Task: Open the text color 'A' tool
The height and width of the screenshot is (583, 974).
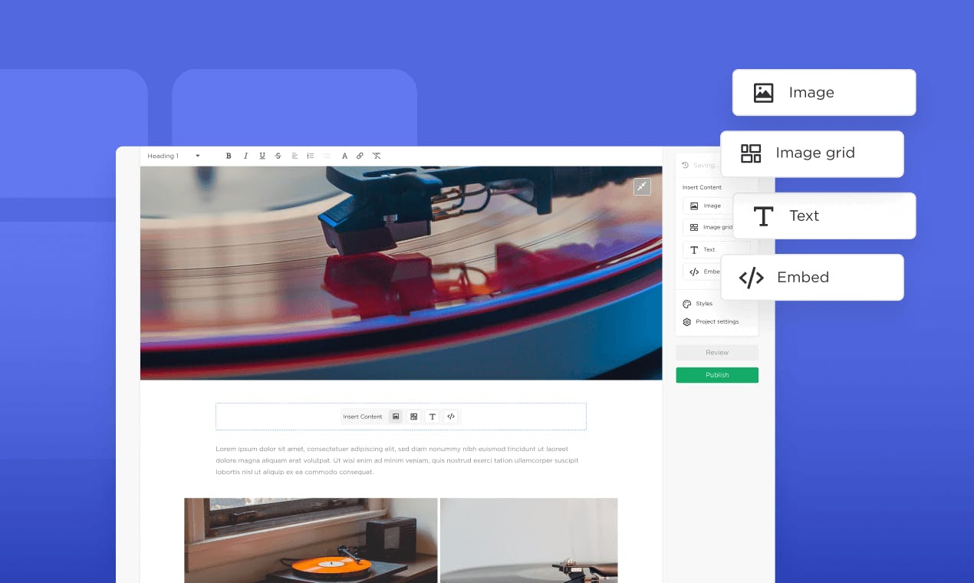Action: pyautogui.click(x=344, y=156)
